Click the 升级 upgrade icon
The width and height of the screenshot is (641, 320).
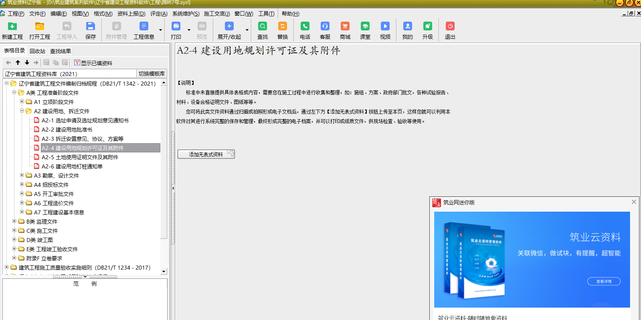[x=428, y=31]
